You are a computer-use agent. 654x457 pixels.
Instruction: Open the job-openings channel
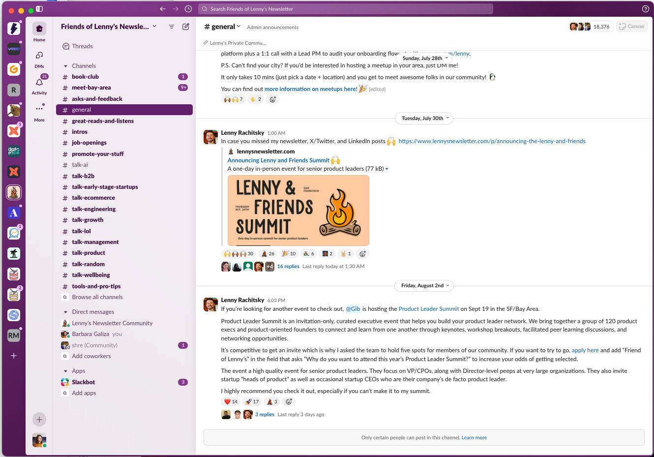(124, 143)
